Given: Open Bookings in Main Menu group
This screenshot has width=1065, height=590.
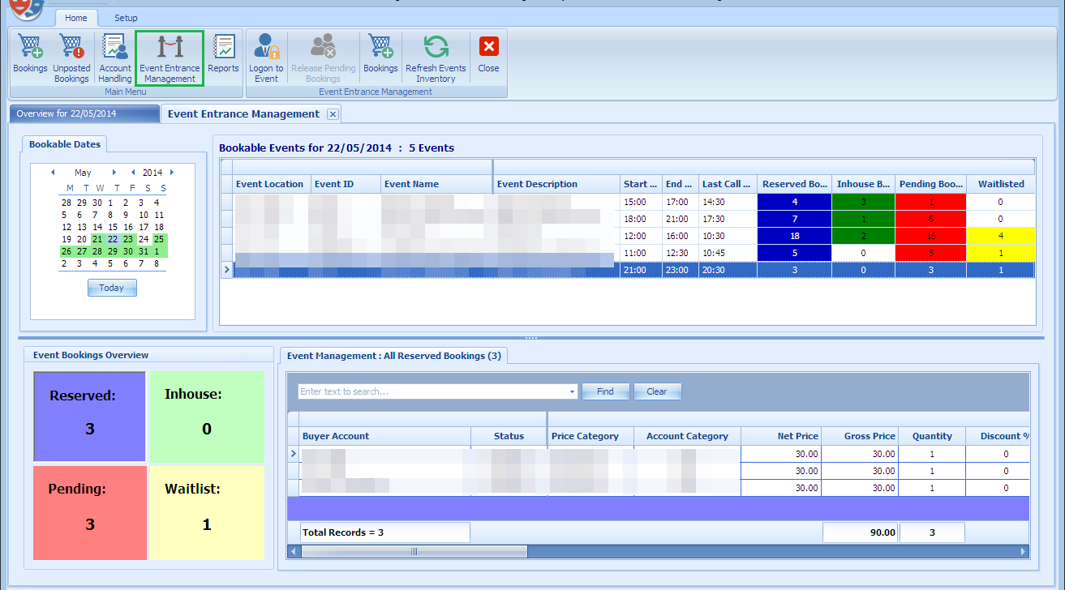Looking at the screenshot, I should tap(30, 56).
